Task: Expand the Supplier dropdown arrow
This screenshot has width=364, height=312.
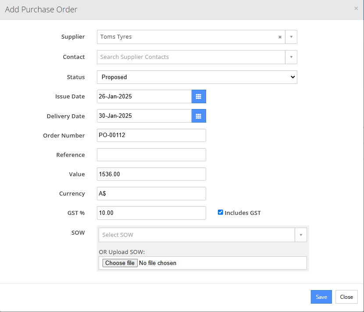Action: click(x=291, y=37)
